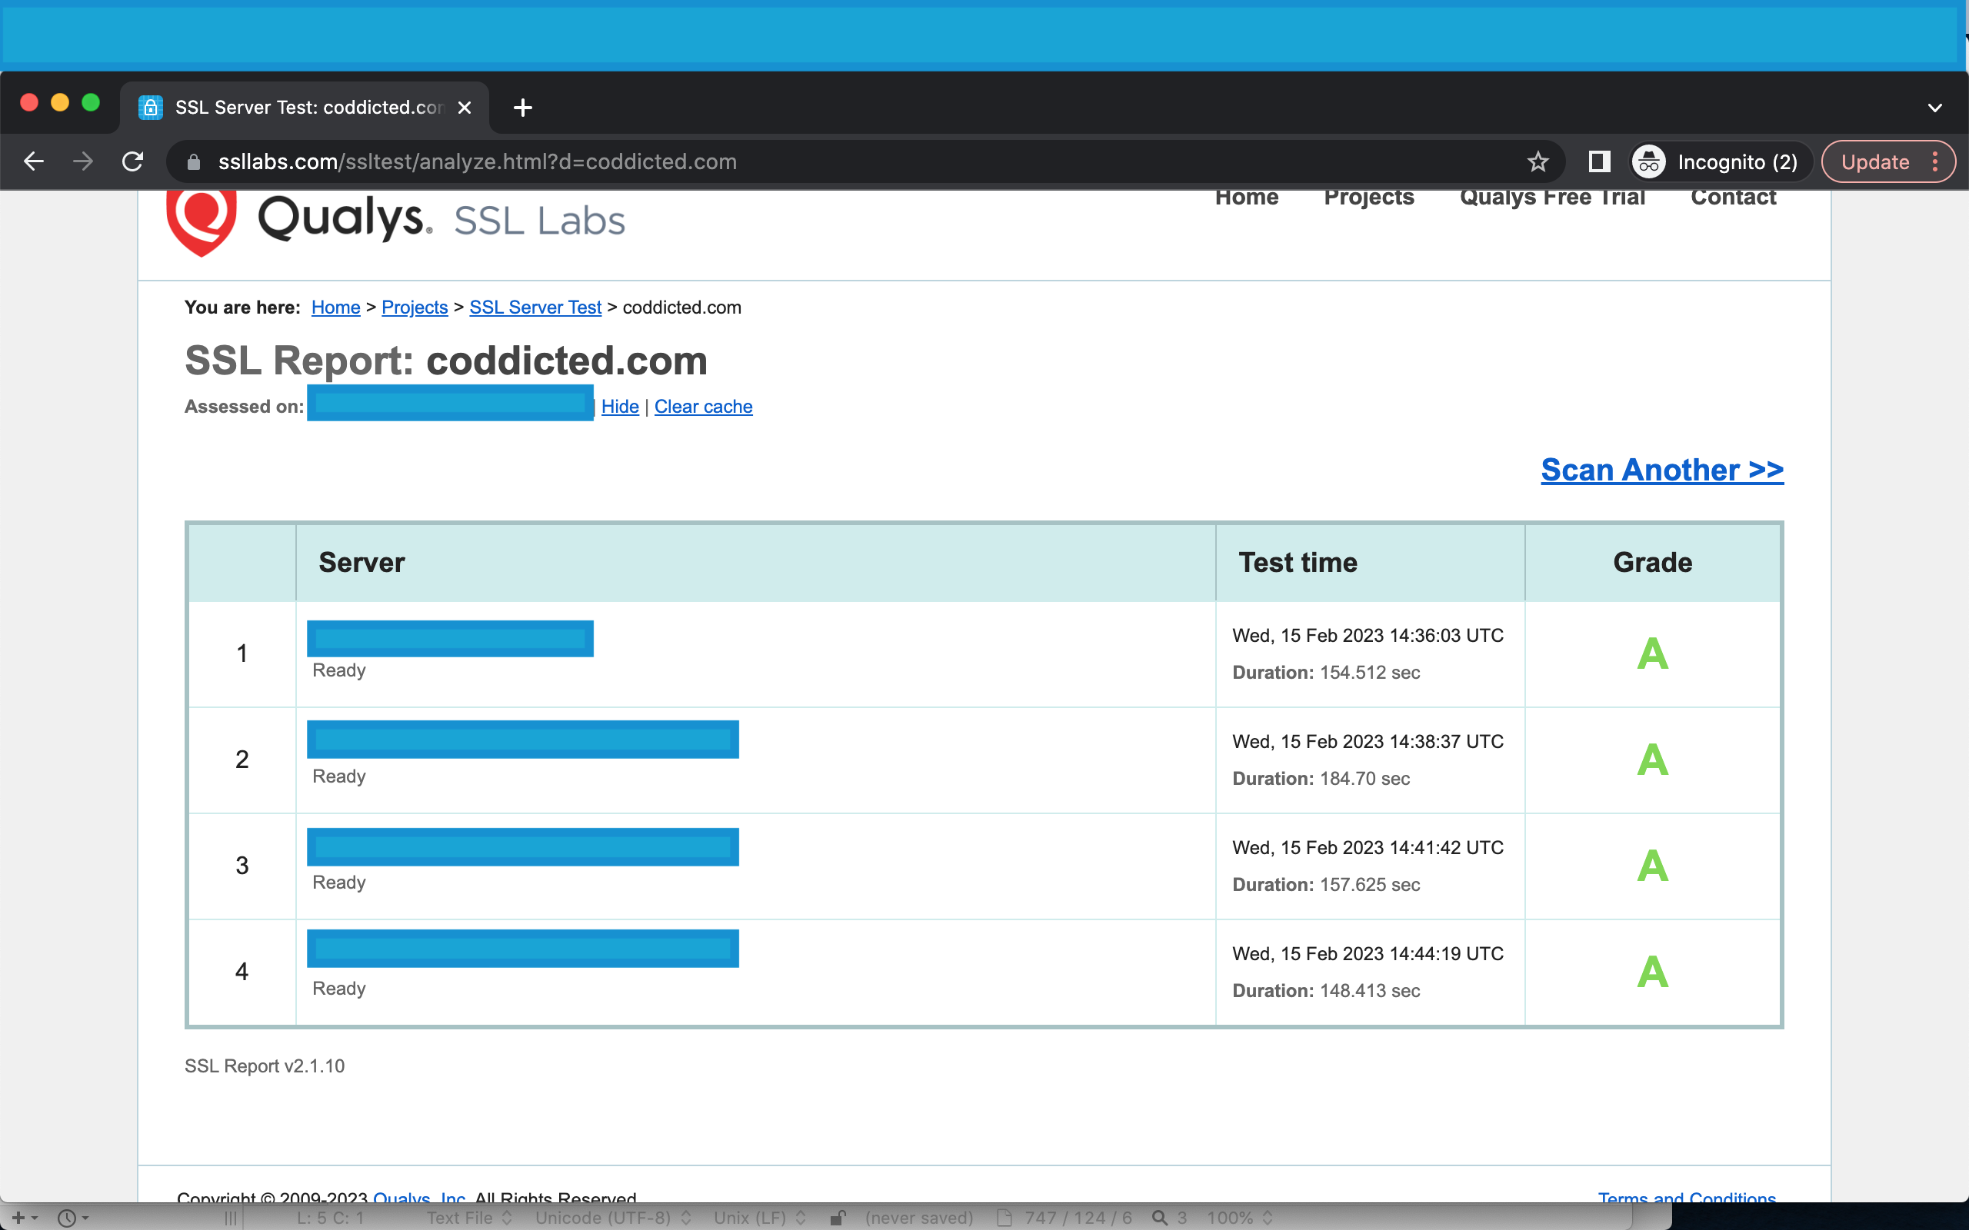Open the clock history dropdown in editor status bar
The image size is (1969, 1230).
pos(72,1218)
